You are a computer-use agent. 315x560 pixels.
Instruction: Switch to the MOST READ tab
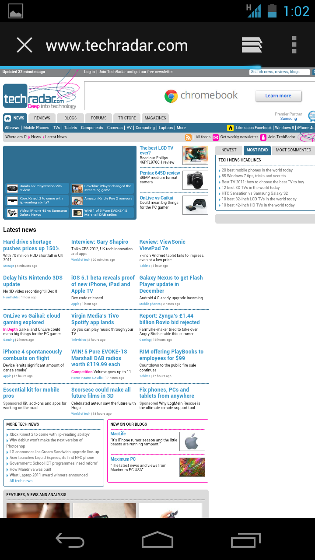tap(257, 150)
